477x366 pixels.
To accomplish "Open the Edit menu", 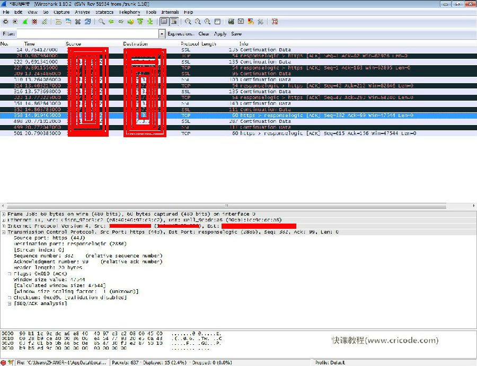I will click(x=18, y=12).
